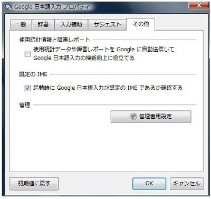Close the properties dialog window
The height and width of the screenshot is (199, 211).
point(198,5)
